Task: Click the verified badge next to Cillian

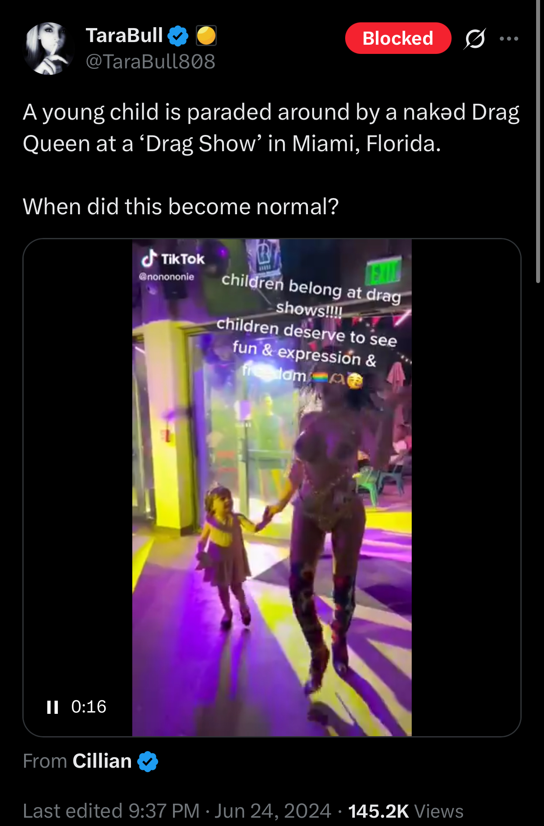Action: 148,761
